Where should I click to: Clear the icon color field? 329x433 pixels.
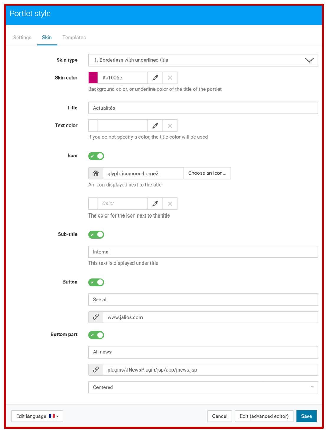click(170, 204)
